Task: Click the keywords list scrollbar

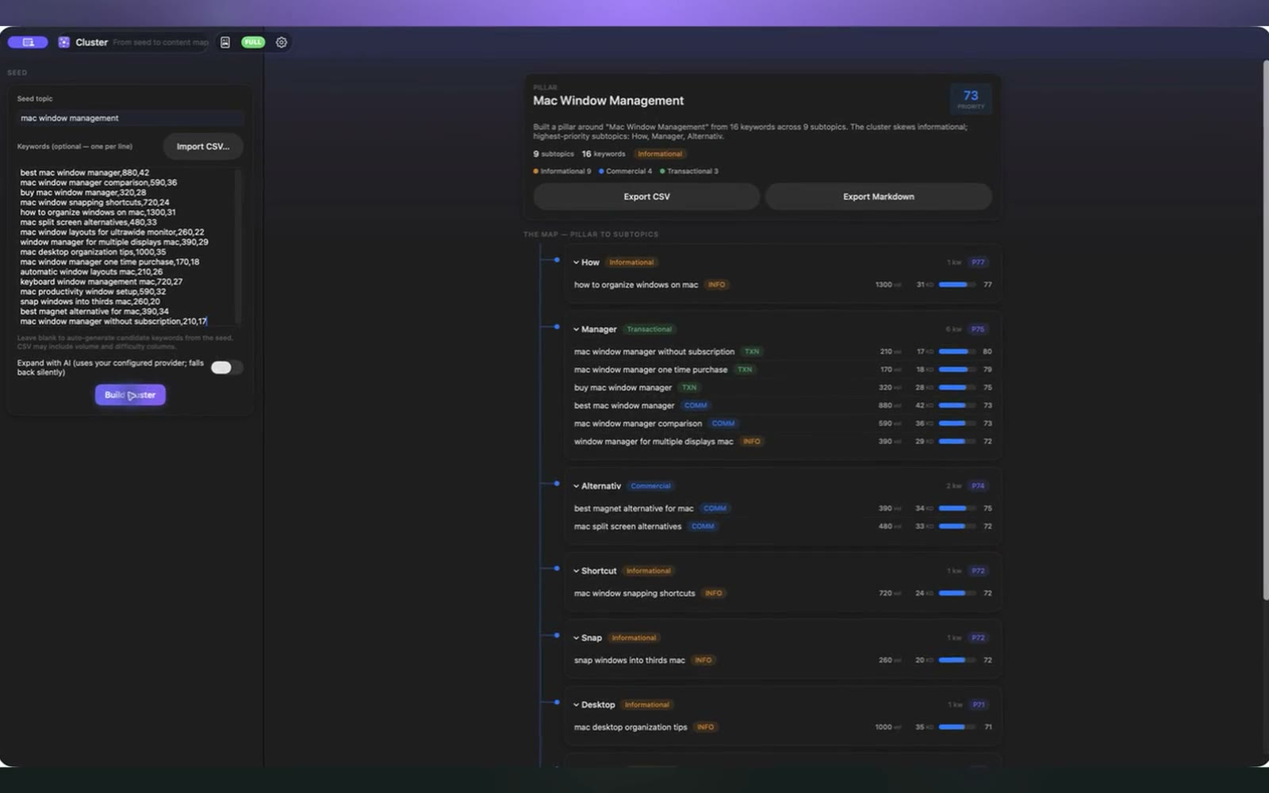Action: (x=238, y=247)
